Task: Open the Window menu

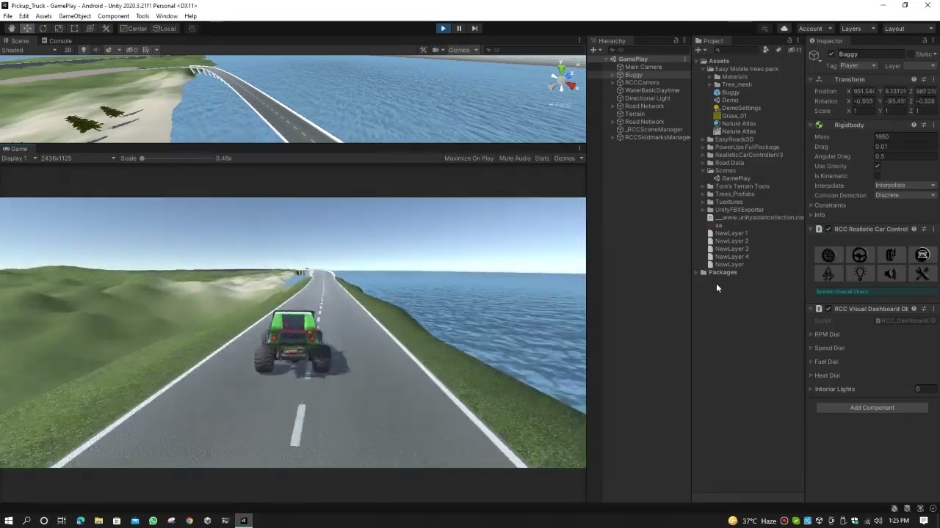Action: 167,16
